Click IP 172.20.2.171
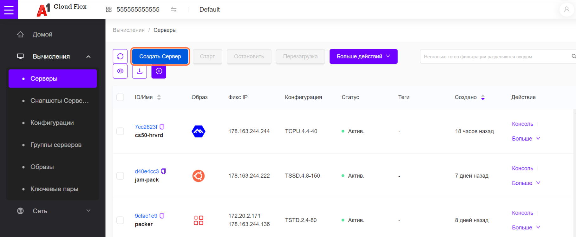 244,216
